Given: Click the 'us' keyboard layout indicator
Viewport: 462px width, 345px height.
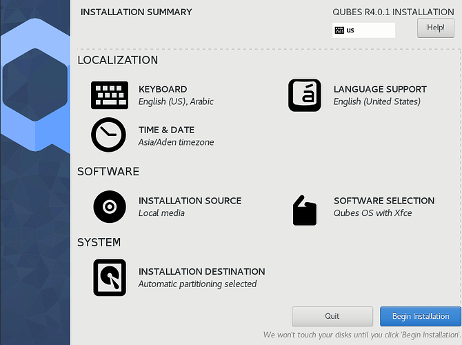Looking at the screenshot, I should click(x=363, y=30).
